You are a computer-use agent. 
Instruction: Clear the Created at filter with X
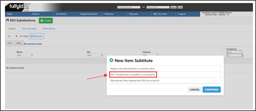pos(243,55)
